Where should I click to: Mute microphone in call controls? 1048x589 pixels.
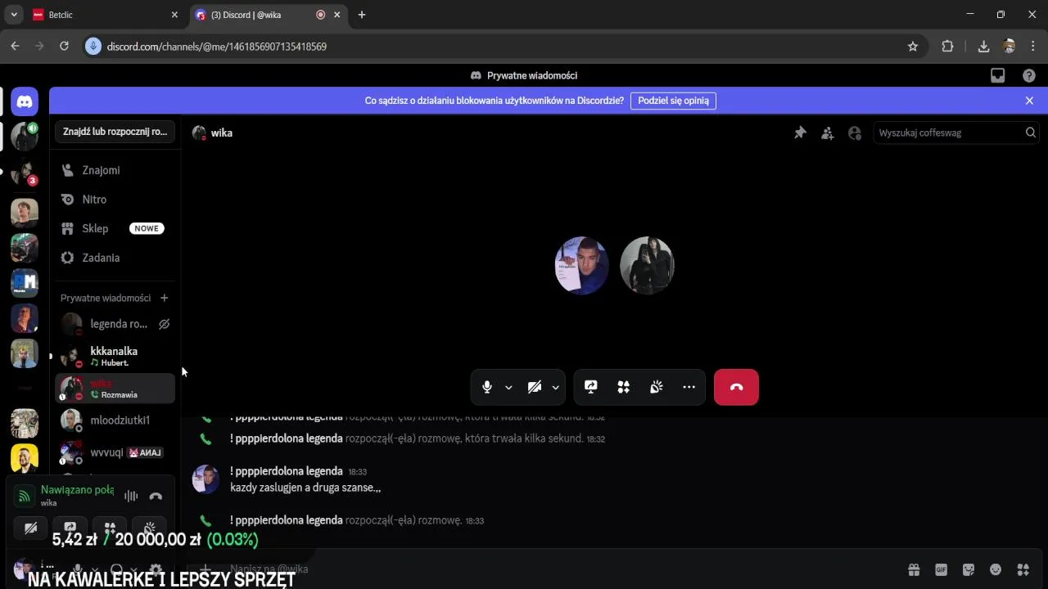(487, 387)
